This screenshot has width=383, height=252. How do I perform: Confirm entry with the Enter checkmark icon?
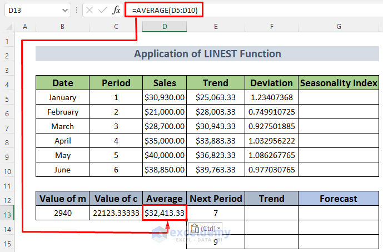pos(103,10)
